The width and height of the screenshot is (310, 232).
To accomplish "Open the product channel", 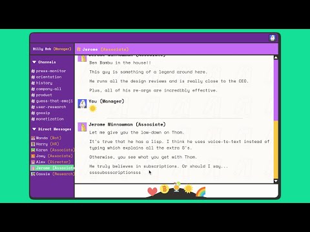I will click(x=42, y=95).
